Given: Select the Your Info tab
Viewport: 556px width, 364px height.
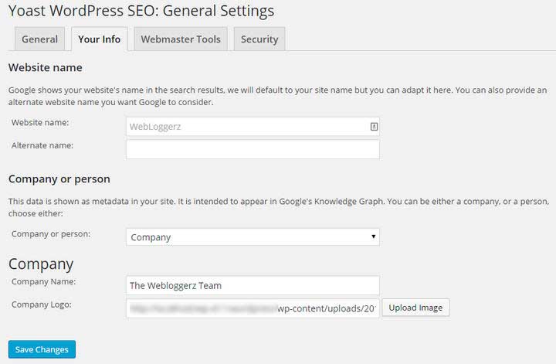Looking at the screenshot, I should click(100, 39).
